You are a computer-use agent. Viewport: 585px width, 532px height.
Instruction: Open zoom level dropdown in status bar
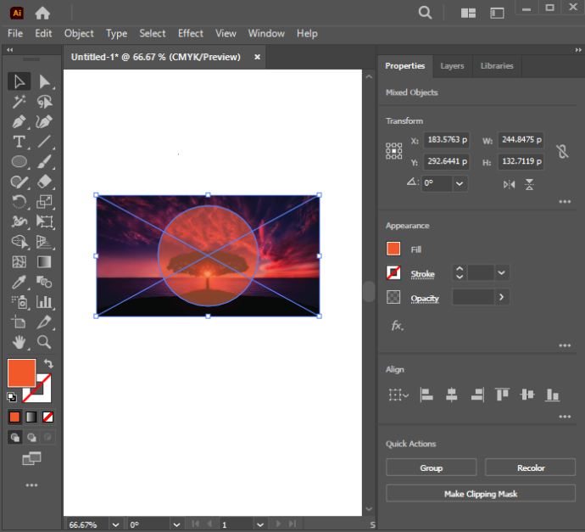[115, 524]
